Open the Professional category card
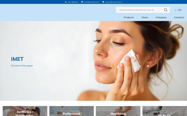Image resolution: width=187 pixels, height=116 pixels. [x=72, y=111]
